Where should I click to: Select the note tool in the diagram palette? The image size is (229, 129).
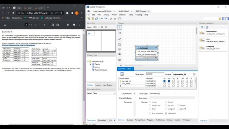click(x=120, y=49)
